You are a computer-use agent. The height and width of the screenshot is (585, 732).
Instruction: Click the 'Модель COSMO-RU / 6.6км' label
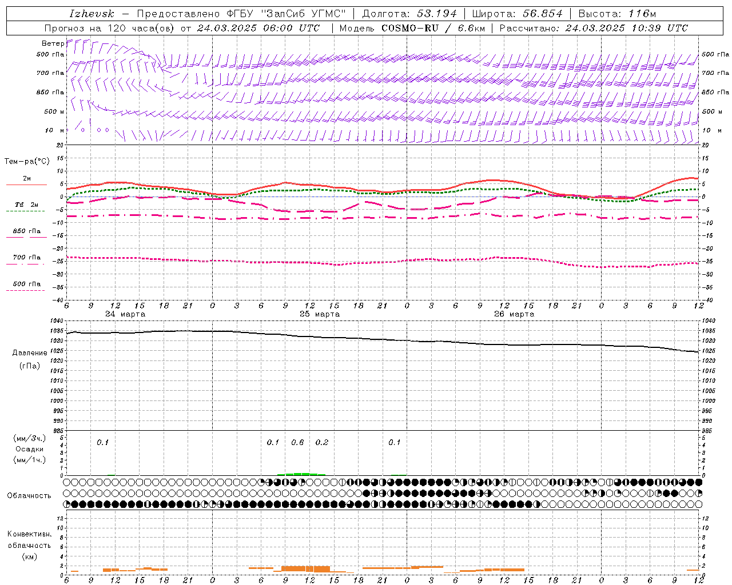(412, 28)
